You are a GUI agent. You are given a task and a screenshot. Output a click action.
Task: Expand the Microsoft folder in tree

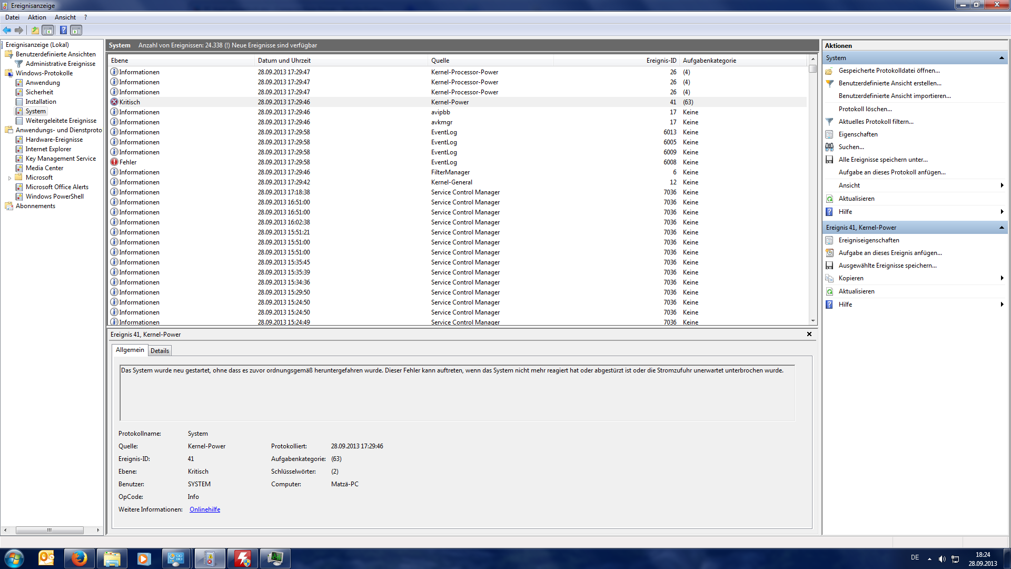point(9,178)
